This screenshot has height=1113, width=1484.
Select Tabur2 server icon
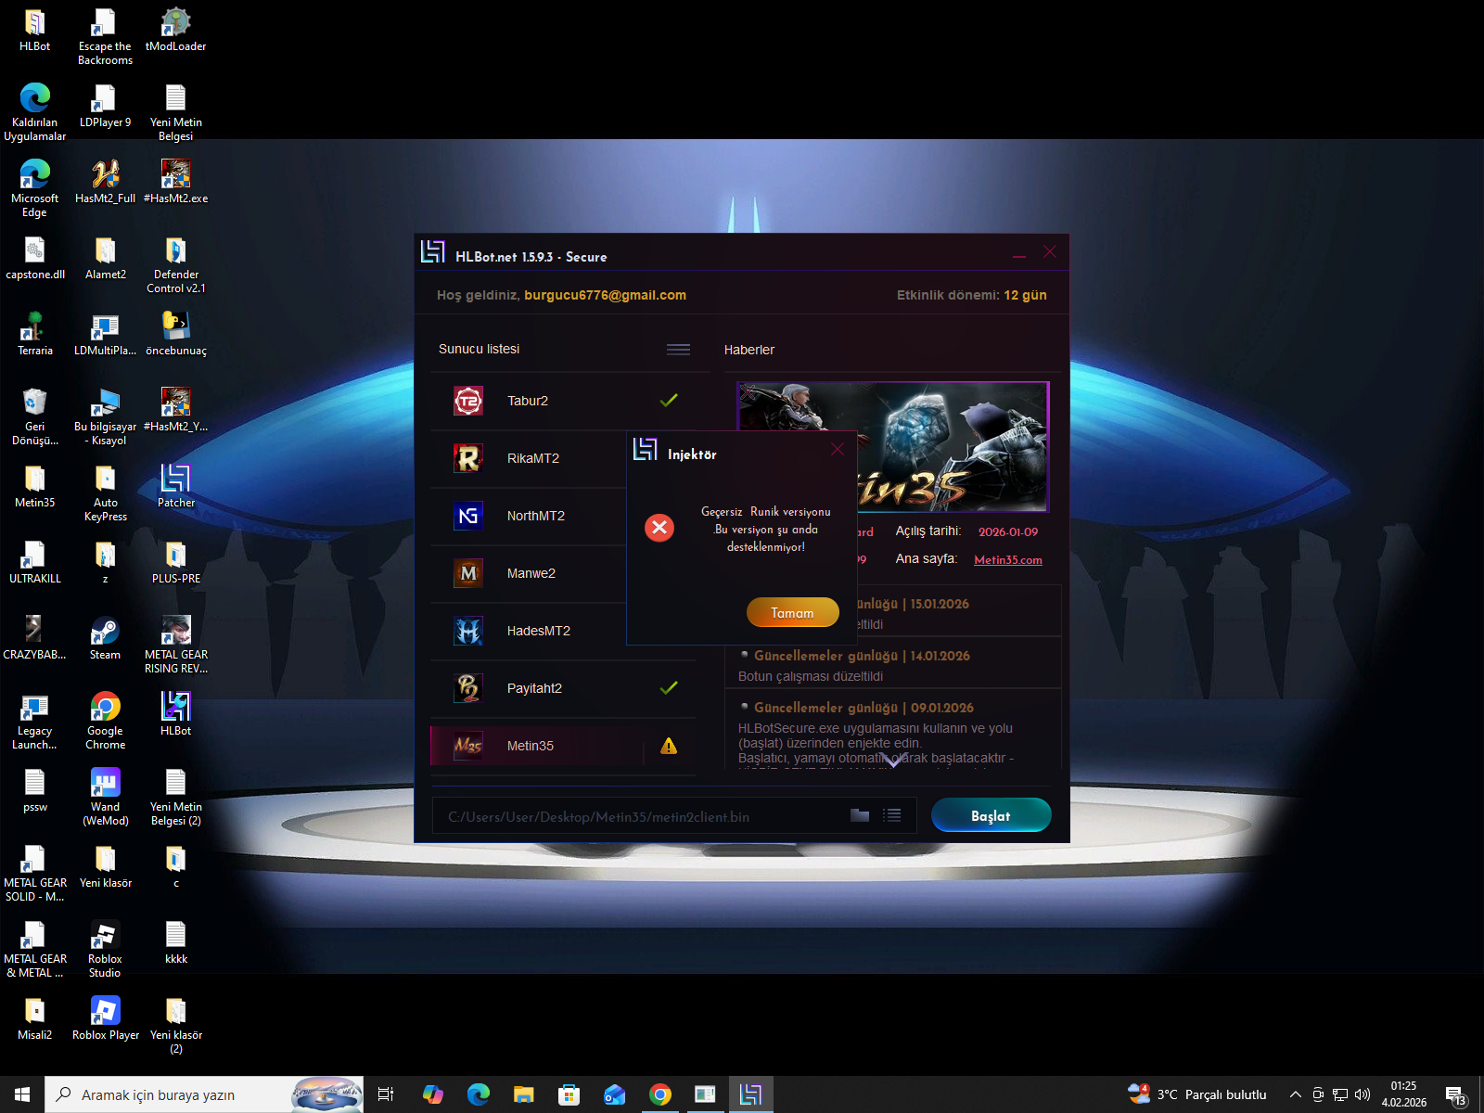(x=468, y=401)
